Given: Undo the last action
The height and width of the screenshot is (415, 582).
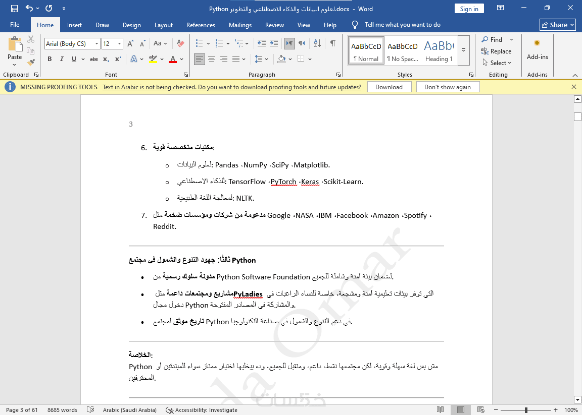Looking at the screenshot, I should [x=30, y=8].
